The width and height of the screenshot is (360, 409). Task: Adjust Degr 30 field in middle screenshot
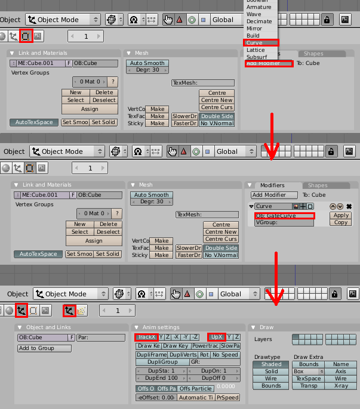[x=152, y=202]
